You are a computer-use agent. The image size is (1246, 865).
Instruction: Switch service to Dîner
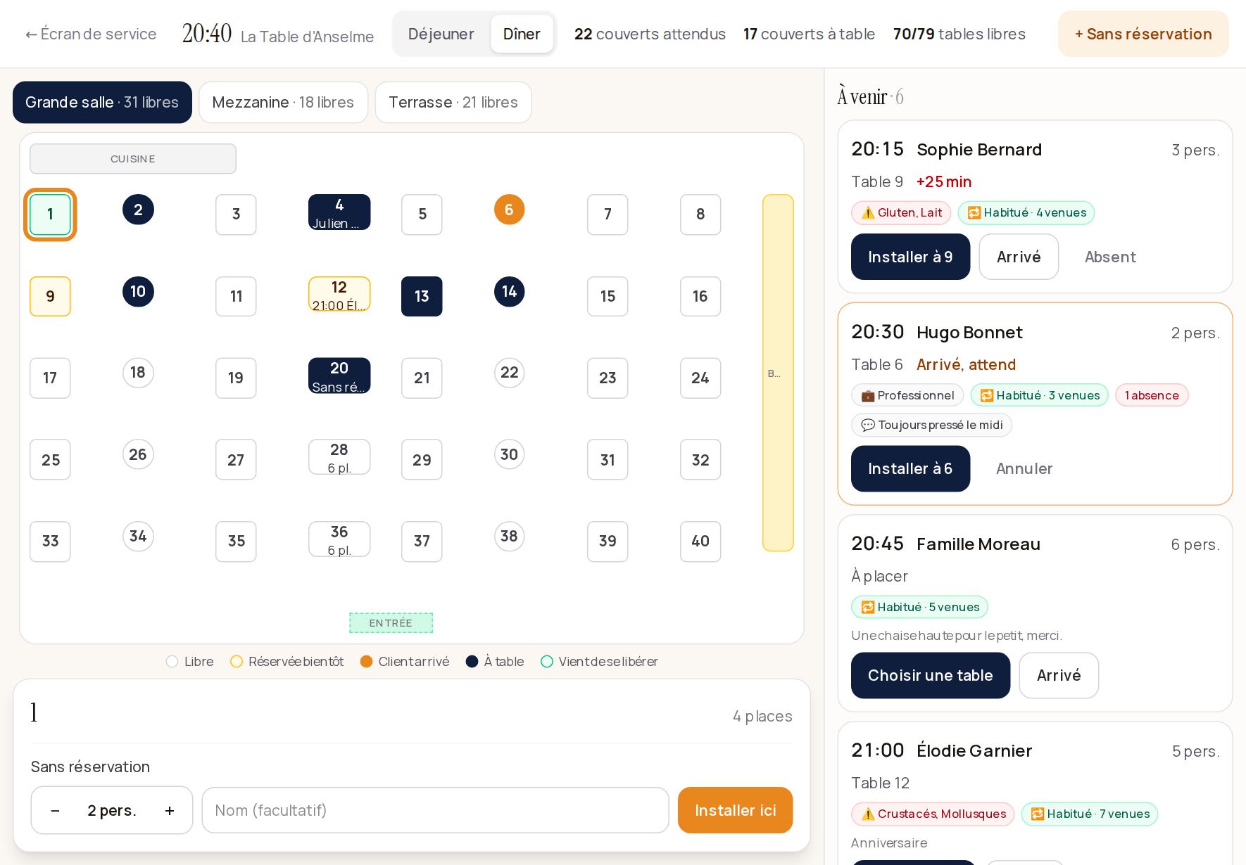(x=522, y=34)
